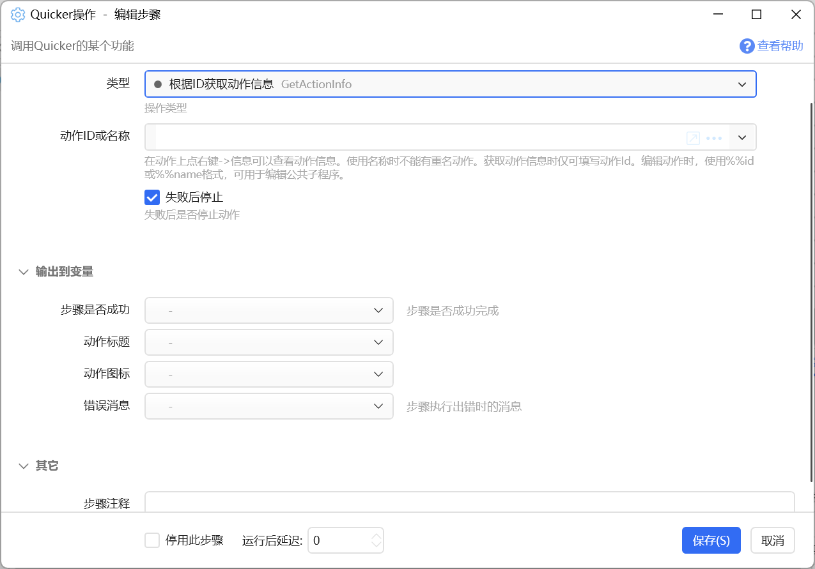Collapse the 输出到变量 section
Screen dimensions: 815x569
pos(24,272)
